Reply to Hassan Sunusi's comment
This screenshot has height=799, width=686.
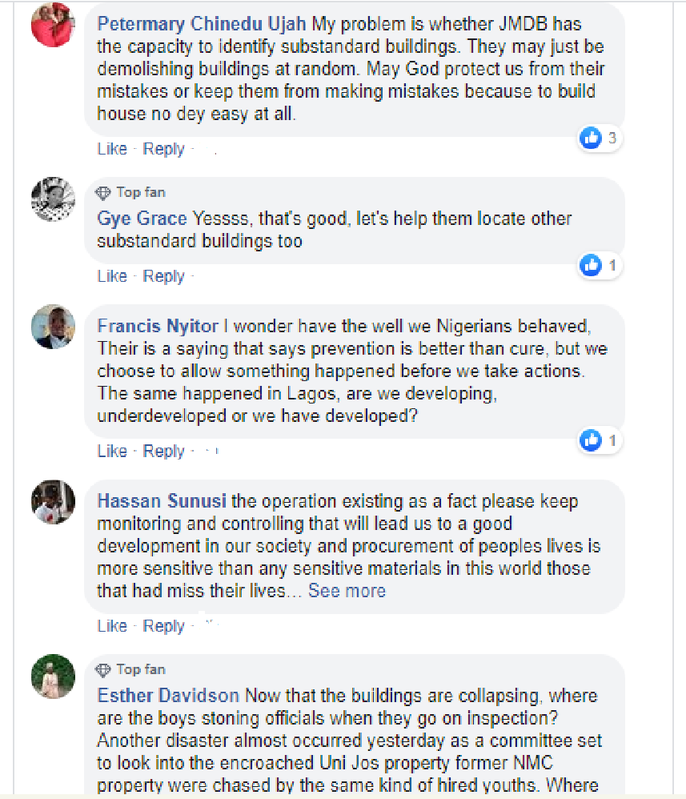tap(163, 626)
